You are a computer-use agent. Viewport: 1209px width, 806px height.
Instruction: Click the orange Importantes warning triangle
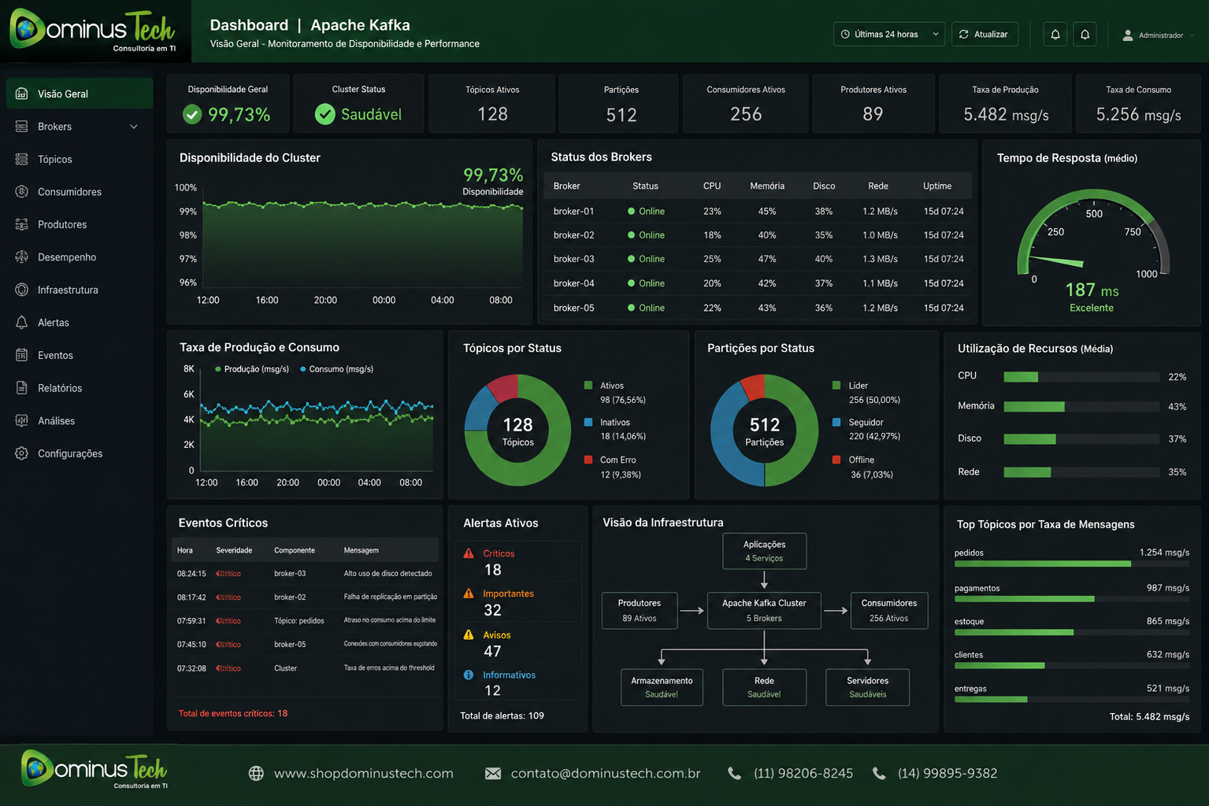(x=469, y=593)
